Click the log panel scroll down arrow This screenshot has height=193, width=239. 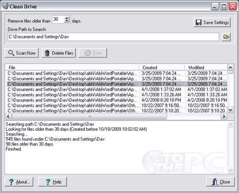(x=230, y=170)
